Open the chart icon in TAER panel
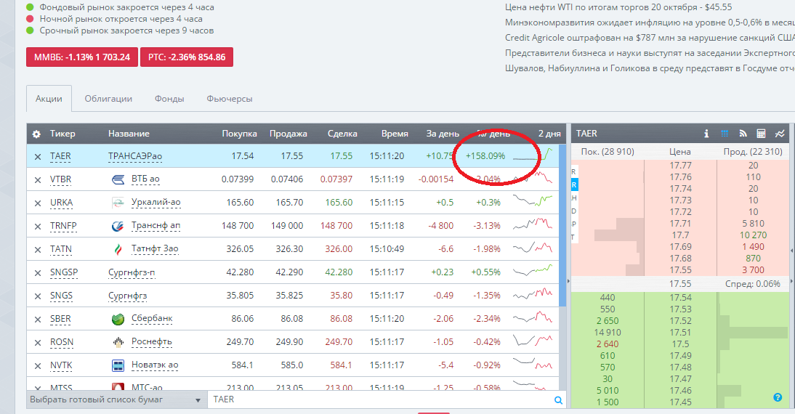 [780, 134]
